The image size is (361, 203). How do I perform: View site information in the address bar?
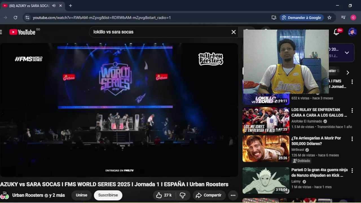[x=27, y=17]
